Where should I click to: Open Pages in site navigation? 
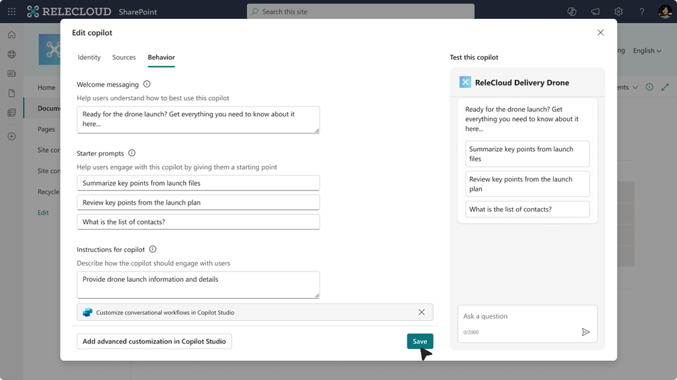click(46, 129)
